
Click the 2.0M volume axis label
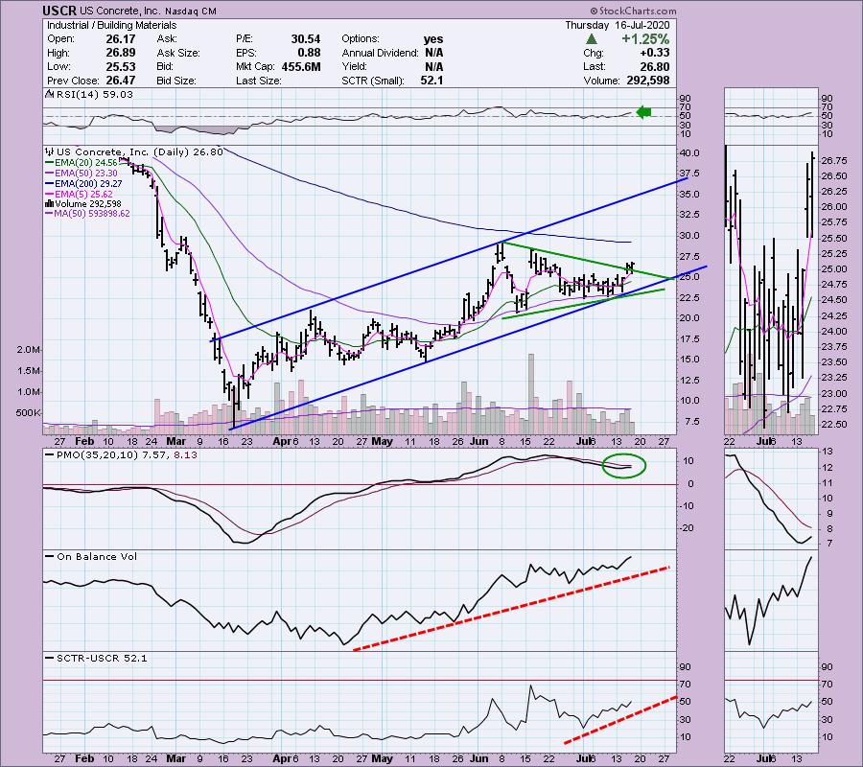[x=28, y=350]
